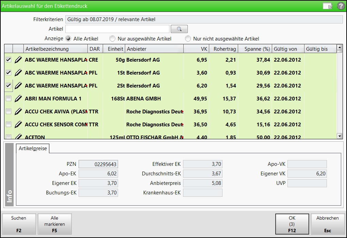This screenshot has width=347, height=238.
Task: Sort by Rohertrag column header
Action: (224, 49)
